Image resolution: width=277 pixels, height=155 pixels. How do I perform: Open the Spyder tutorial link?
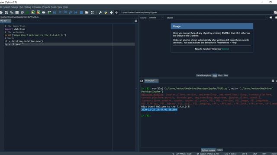click(225, 49)
